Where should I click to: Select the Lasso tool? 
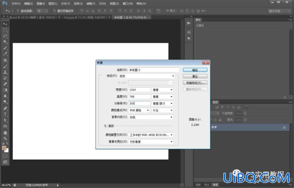[5, 36]
